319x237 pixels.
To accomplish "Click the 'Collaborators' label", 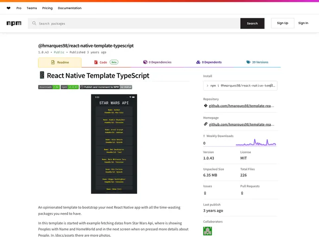I will click(213, 222).
